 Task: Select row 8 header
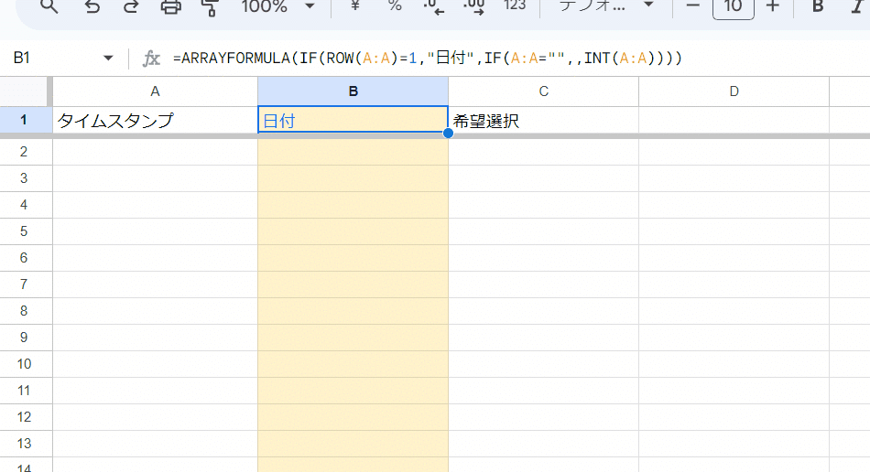(x=24, y=311)
